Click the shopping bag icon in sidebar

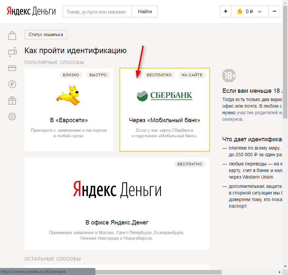point(12,35)
